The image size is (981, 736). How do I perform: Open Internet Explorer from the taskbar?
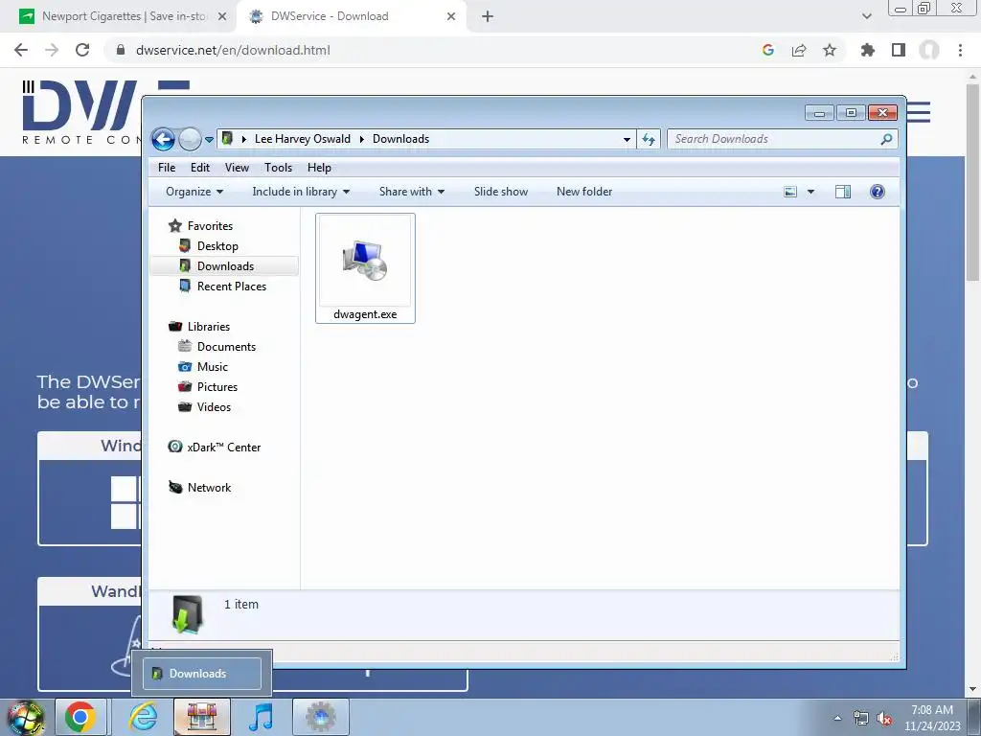(x=143, y=717)
